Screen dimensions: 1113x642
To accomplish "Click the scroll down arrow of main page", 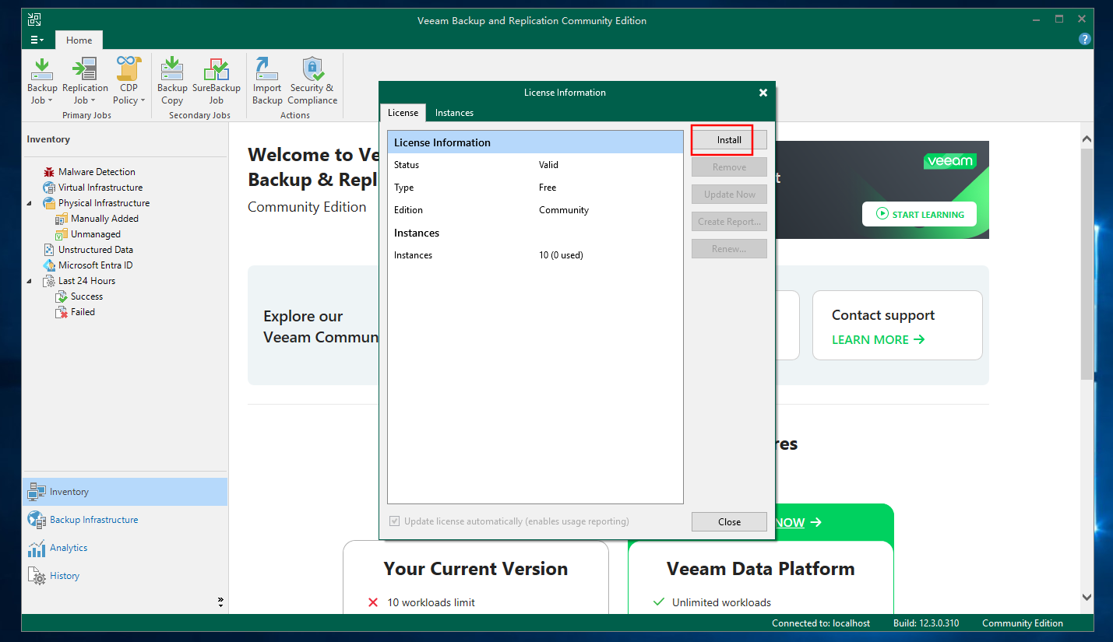I will point(1087,597).
